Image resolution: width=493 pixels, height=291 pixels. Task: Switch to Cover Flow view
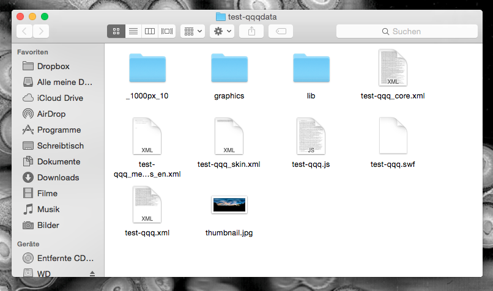(x=166, y=31)
